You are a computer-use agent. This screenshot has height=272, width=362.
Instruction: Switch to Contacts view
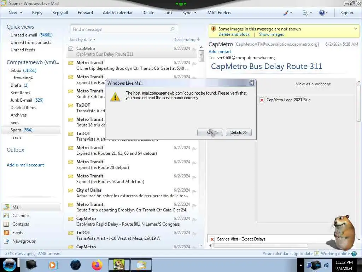coord(21,224)
